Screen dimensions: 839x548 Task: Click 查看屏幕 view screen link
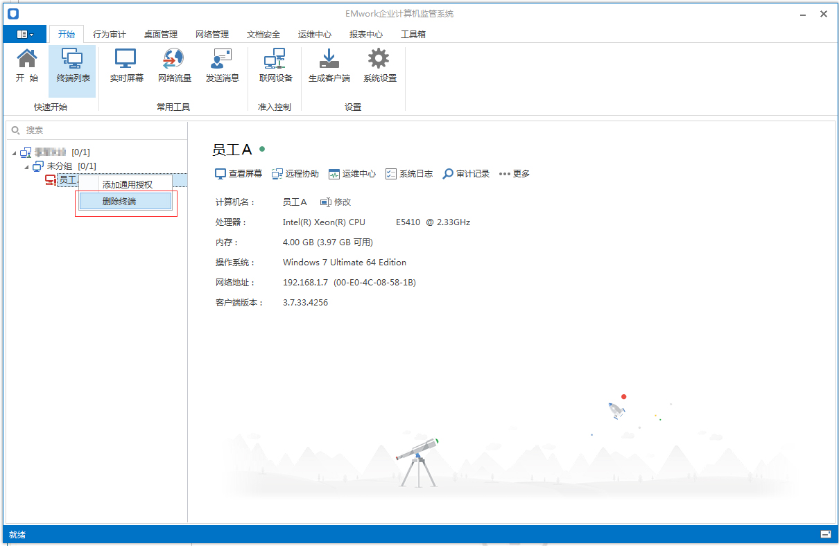click(239, 174)
